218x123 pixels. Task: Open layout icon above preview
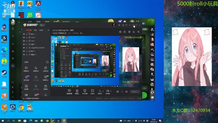[x=129, y=32]
